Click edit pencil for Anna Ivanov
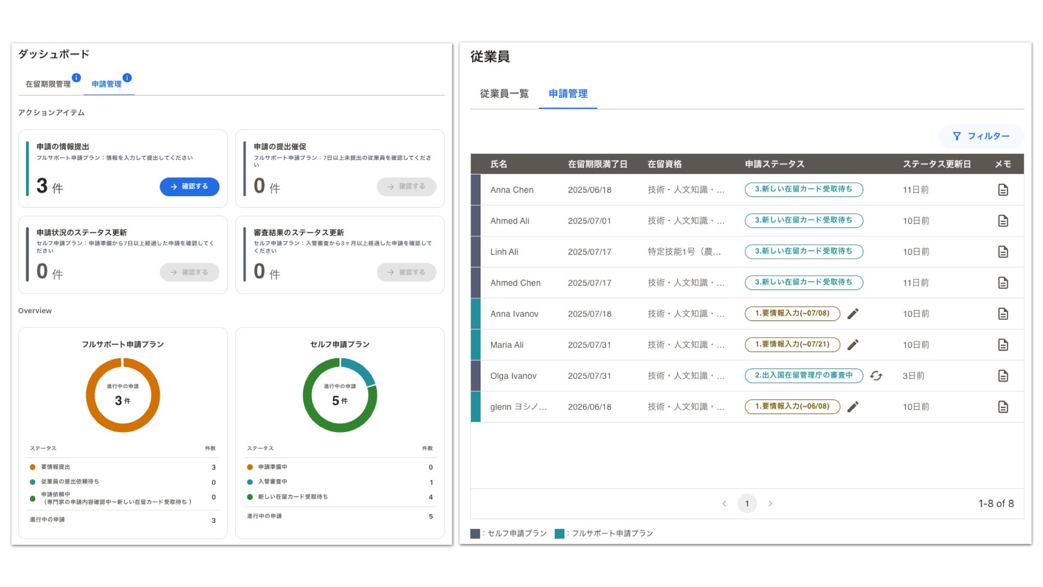The image size is (1043, 587). pyautogui.click(x=853, y=314)
